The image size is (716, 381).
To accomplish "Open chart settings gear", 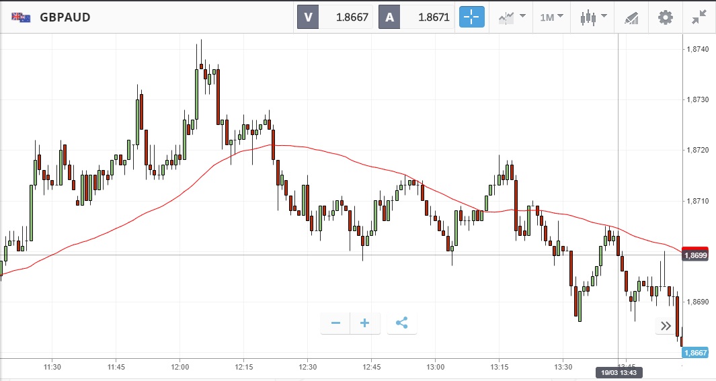I will click(666, 17).
